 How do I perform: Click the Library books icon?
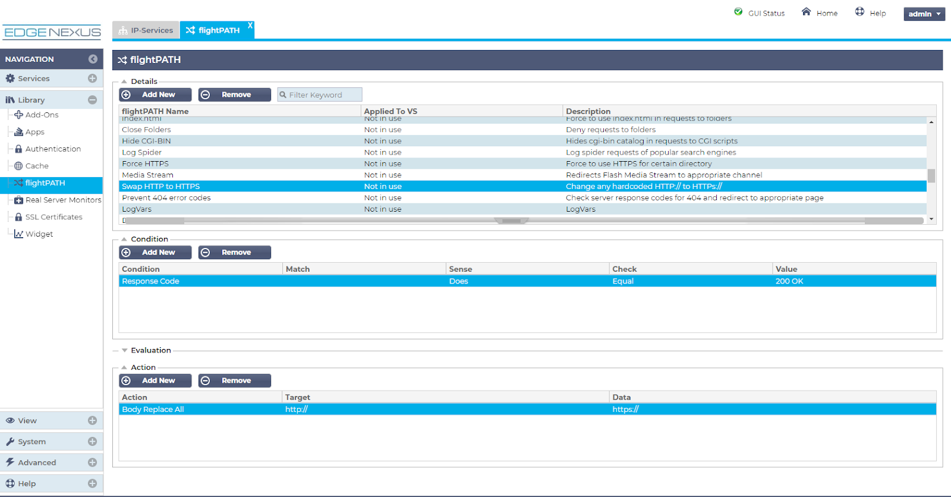pyautogui.click(x=10, y=100)
